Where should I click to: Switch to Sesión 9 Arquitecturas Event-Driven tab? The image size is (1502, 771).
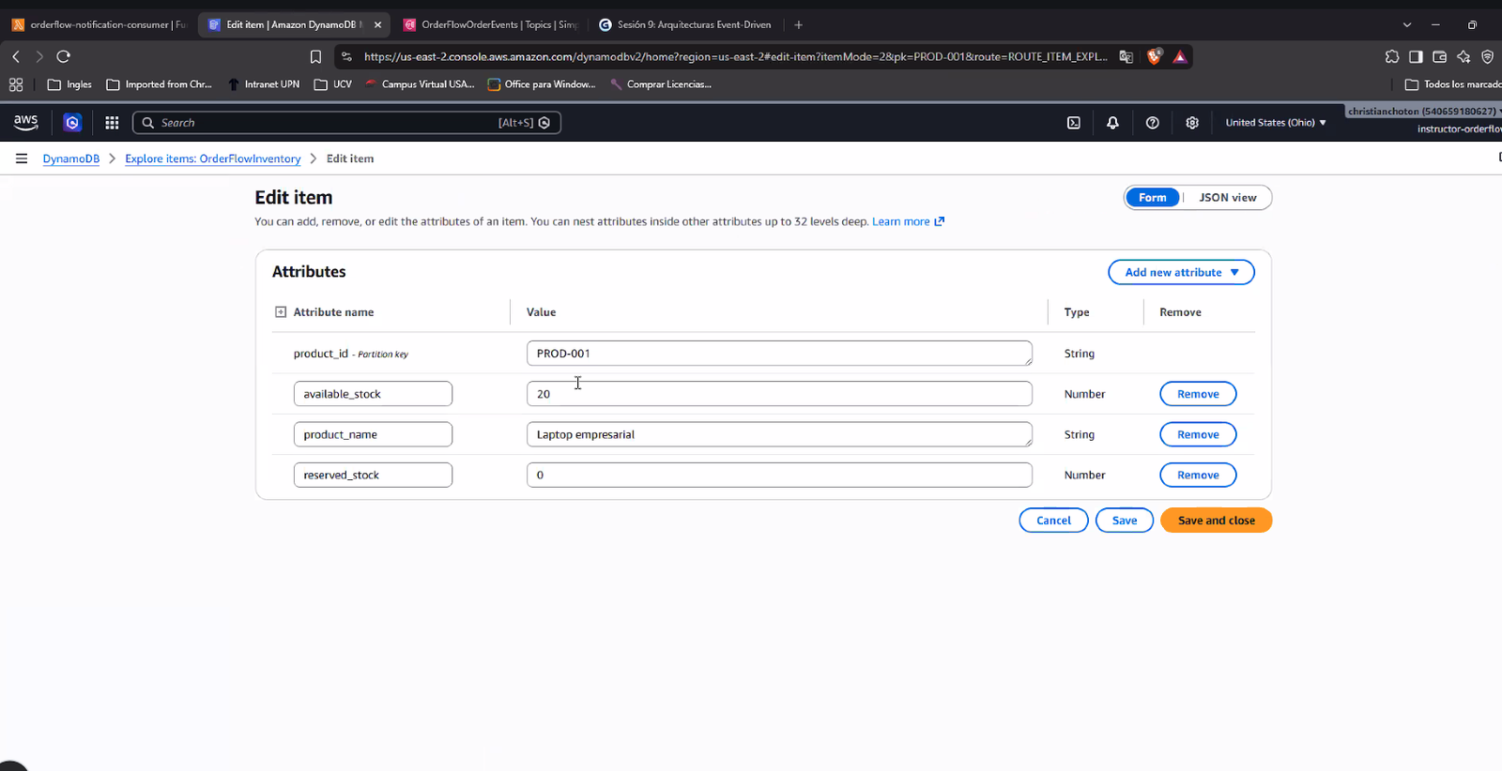685,24
